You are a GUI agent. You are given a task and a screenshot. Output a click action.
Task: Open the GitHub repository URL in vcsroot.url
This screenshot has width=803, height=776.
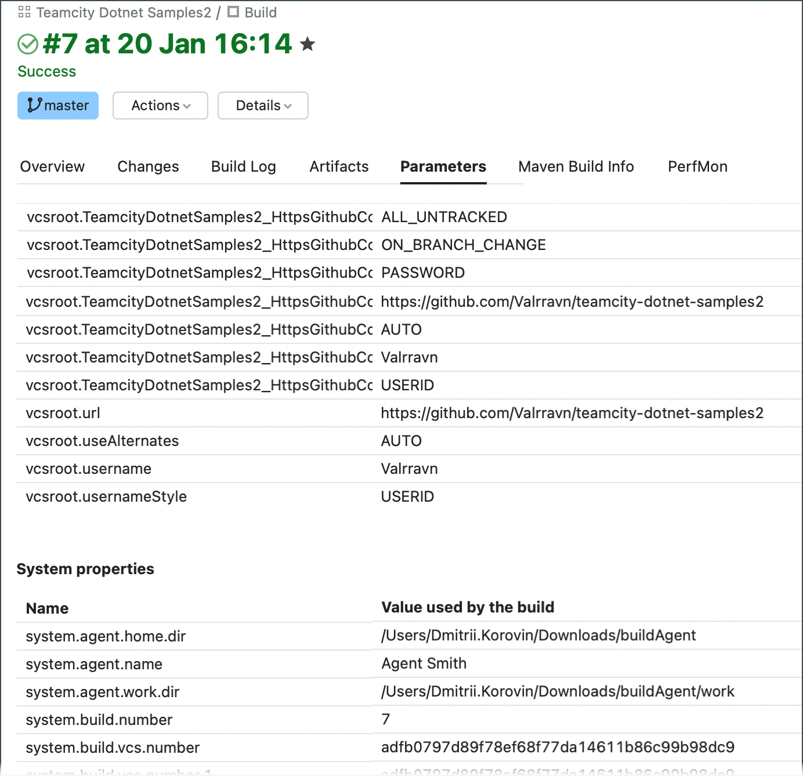(571, 413)
